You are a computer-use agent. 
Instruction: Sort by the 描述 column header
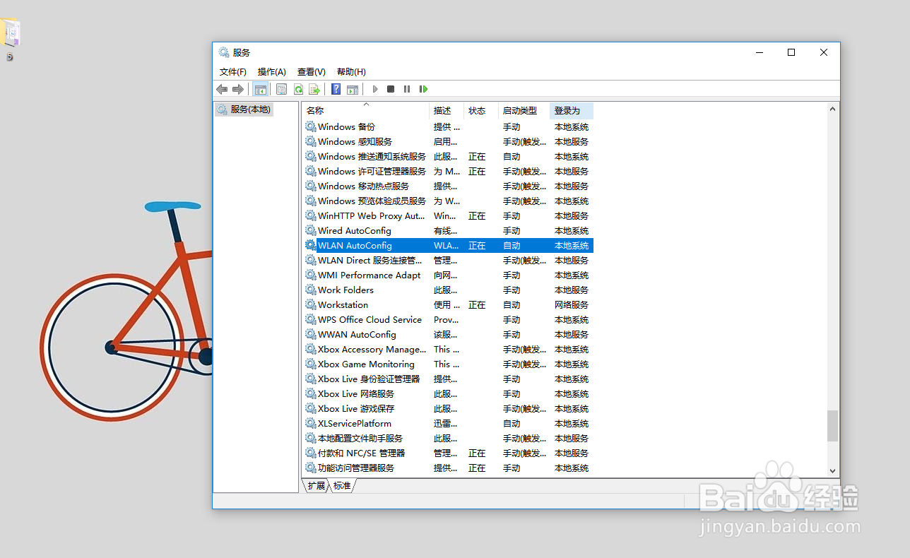[447, 110]
